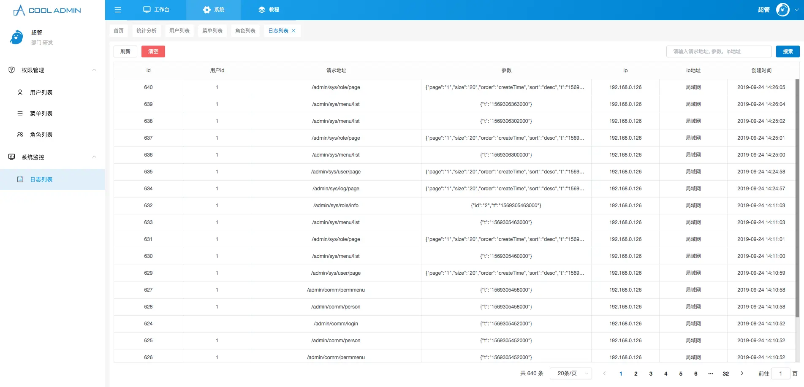The image size is (804, 387).
Task: Go to the next page arrow
Action: click(x=742, y=373)
